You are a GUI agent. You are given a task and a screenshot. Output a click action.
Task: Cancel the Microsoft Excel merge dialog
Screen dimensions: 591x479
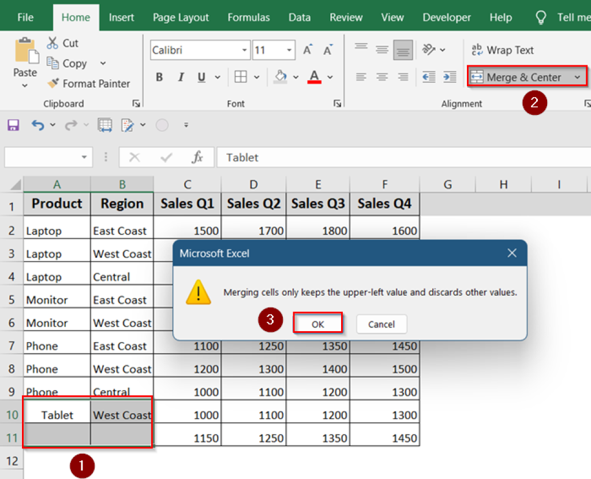click(381, 325)
